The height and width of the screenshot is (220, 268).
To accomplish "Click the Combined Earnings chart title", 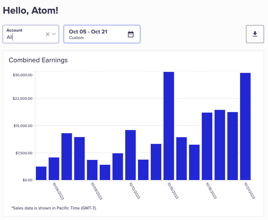I will pos(38,60).
